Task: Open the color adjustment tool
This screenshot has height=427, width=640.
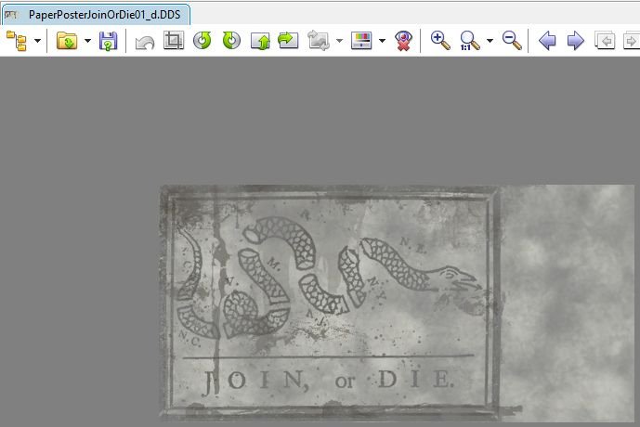Action: [x=361, y=41]
